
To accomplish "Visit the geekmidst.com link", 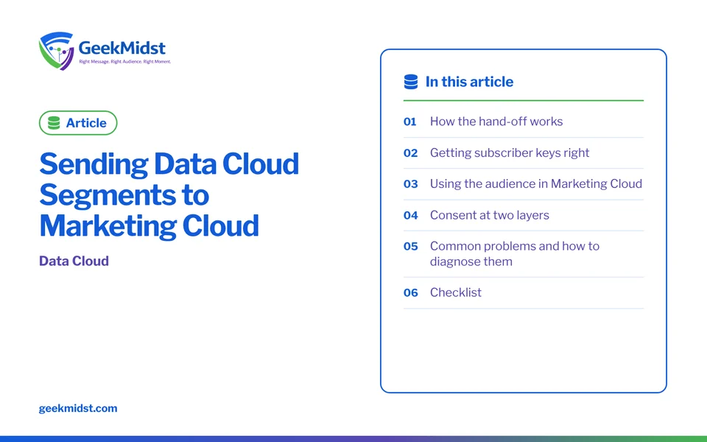I will 78,408.
